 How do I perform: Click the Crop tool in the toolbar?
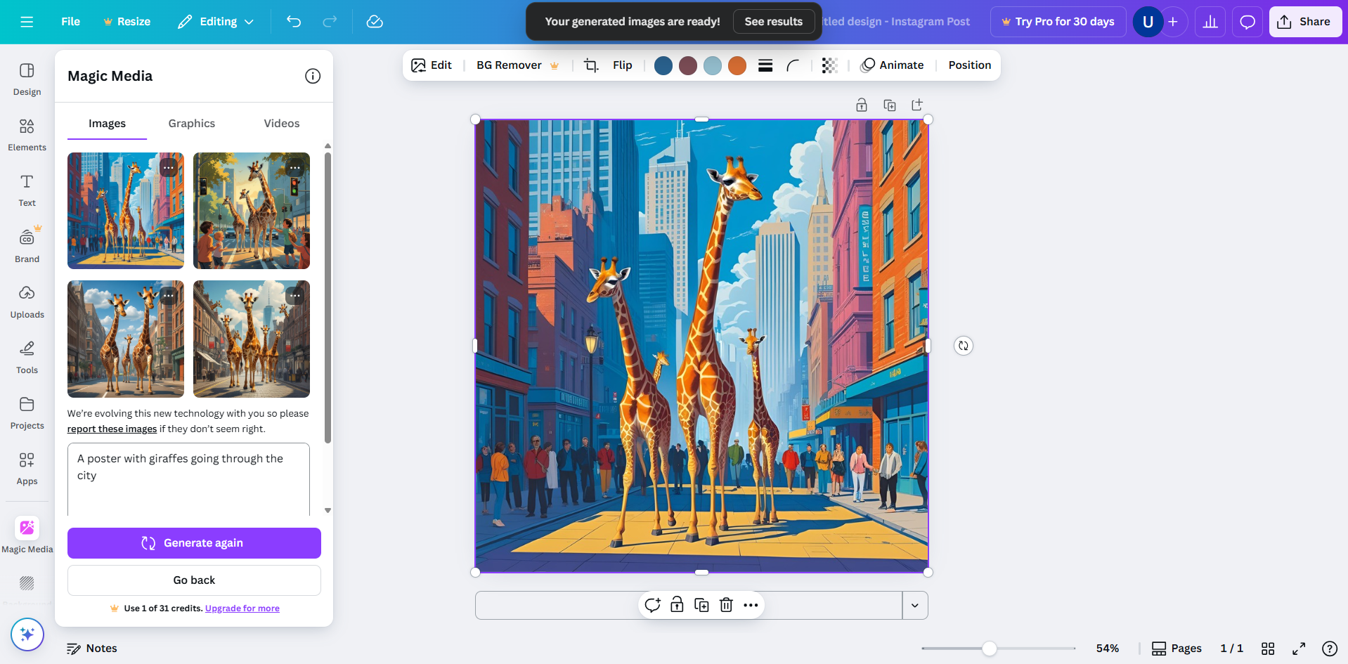(591, 65)
